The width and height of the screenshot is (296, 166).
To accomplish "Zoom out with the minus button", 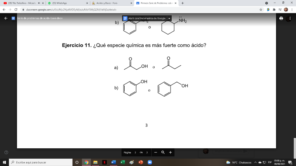I will coord(155,152).
